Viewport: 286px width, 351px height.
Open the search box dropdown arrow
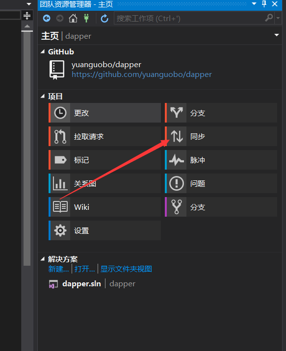[x=278, y=18]
